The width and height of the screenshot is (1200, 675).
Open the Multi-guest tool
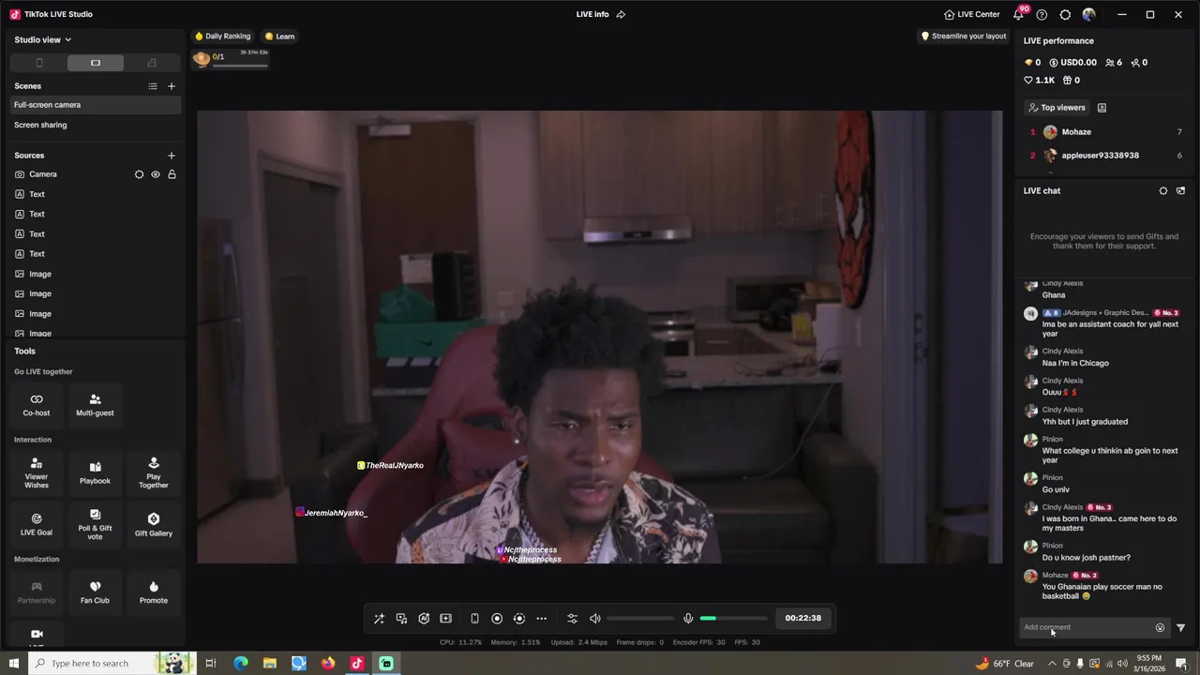pos(95,405)
